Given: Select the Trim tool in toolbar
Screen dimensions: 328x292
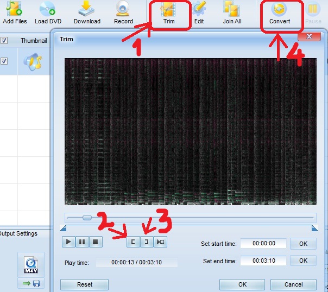Looking at the screenshot, I should coord(169,12).
